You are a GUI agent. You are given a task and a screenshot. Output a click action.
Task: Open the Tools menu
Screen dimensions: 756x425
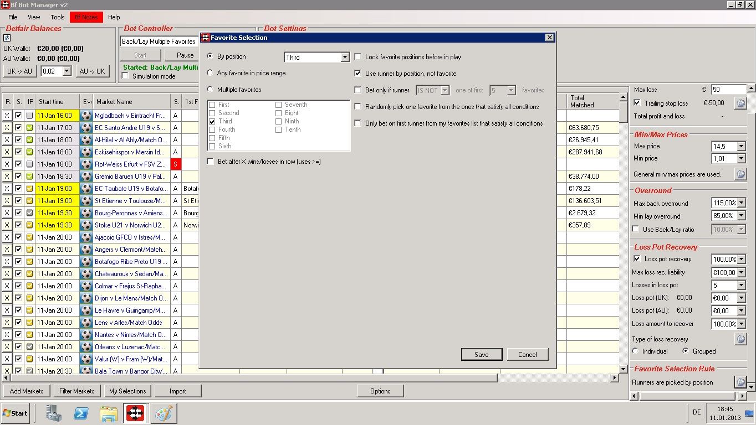pyautogui.click(x=58, y=17)
